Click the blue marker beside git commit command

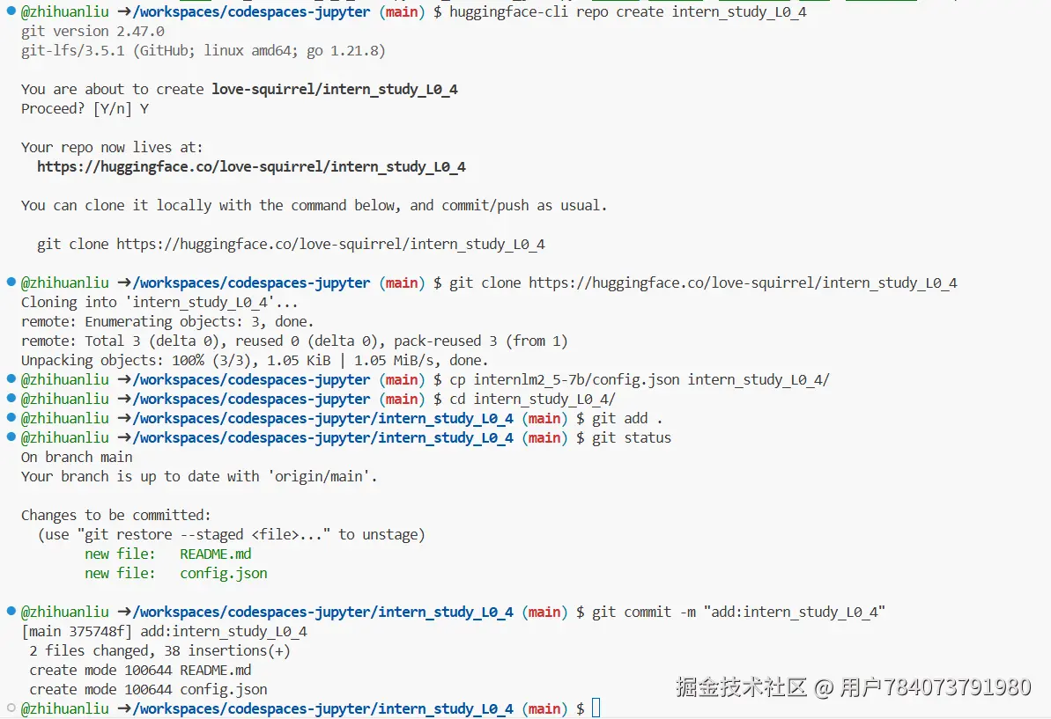point(11,612)
